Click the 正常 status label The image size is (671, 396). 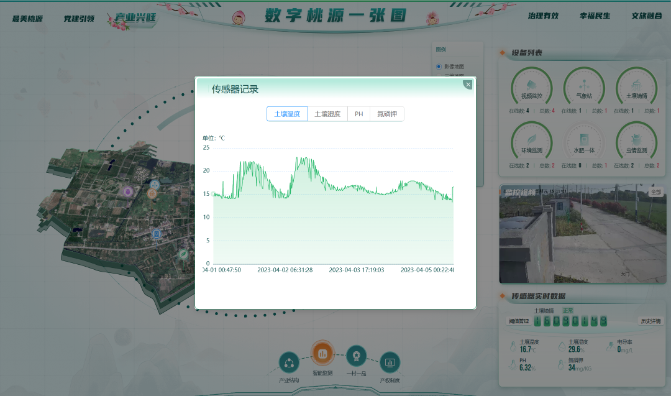tap(568, 310)
